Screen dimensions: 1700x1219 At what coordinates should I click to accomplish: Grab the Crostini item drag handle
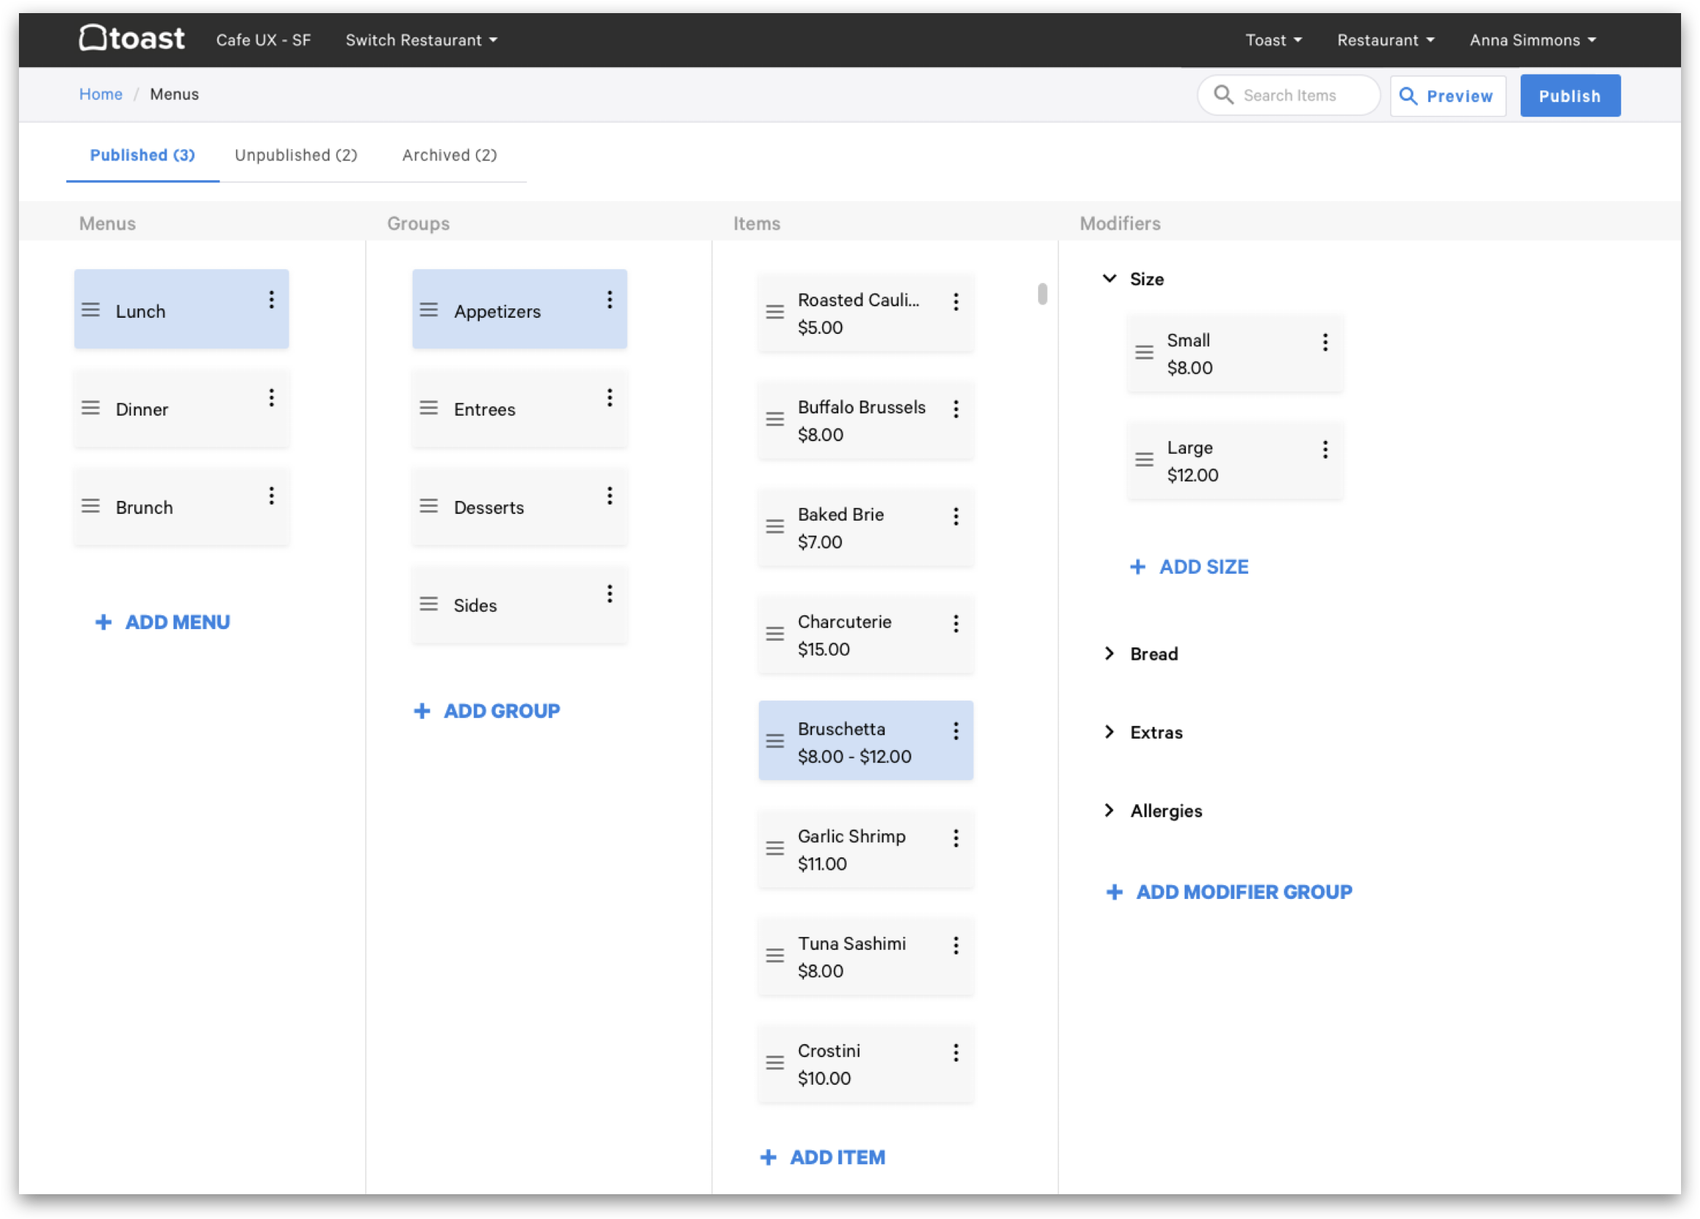[774, 1063]
